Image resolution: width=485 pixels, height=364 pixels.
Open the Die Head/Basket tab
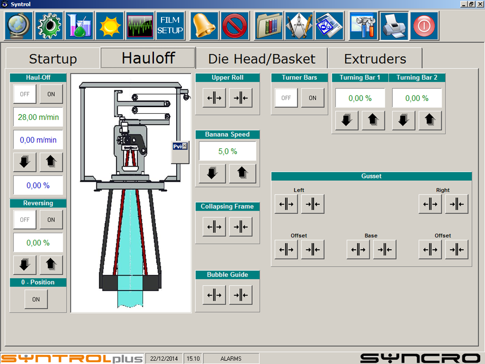click(x=262, y=59)
